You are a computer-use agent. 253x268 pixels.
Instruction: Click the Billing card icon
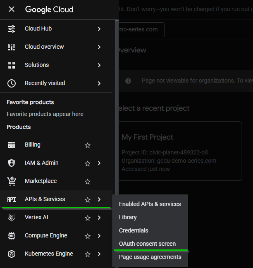coord(12,145)
